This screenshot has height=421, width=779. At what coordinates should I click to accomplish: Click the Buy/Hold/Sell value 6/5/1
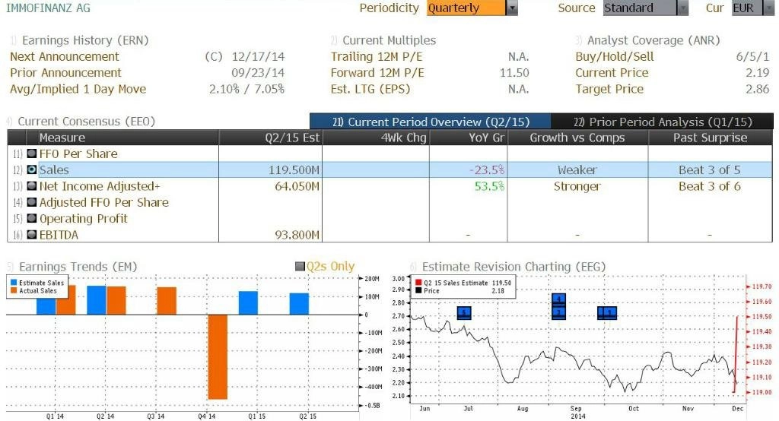coord(752,56)
